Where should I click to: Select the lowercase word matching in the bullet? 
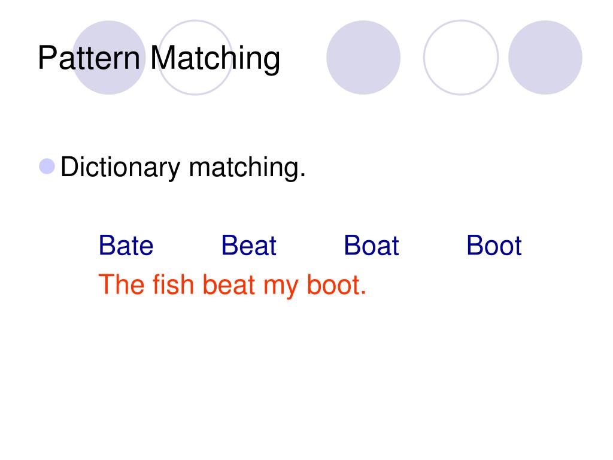click(247, 168)
